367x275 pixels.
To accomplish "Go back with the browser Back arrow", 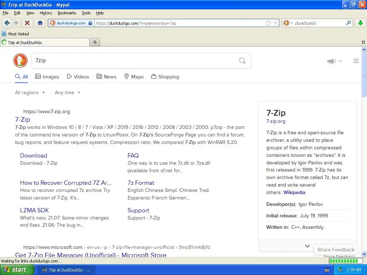I will (7, 23).
